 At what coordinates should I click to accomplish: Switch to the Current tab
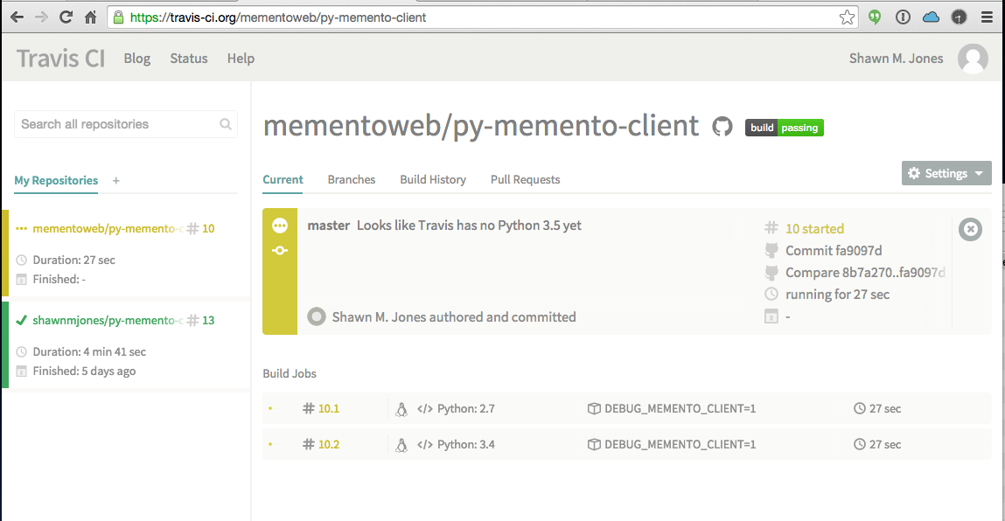tap(283, 179)
